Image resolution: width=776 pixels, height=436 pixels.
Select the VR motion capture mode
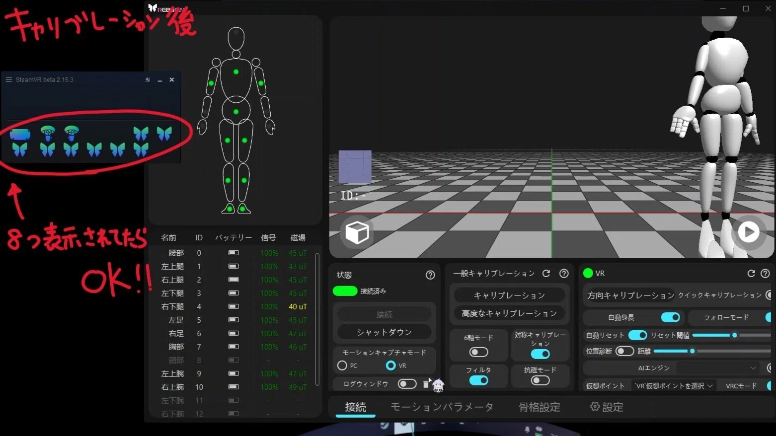390,365
